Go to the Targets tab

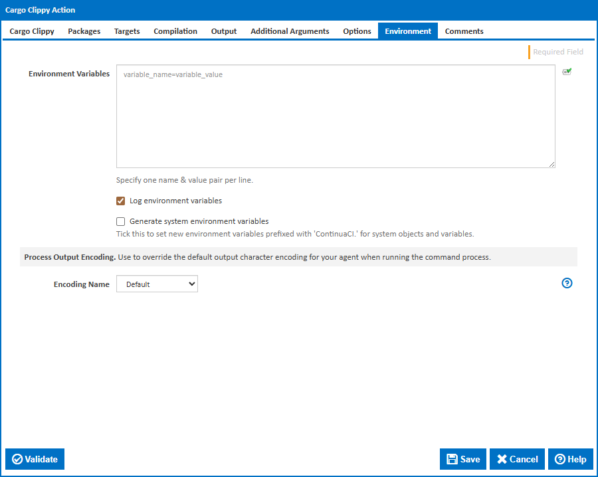pyautogui.click(x=127, y=31)
